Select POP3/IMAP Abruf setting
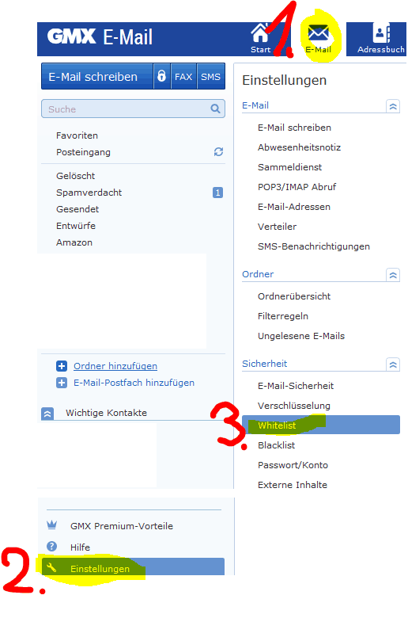 (x=297, y=187)
